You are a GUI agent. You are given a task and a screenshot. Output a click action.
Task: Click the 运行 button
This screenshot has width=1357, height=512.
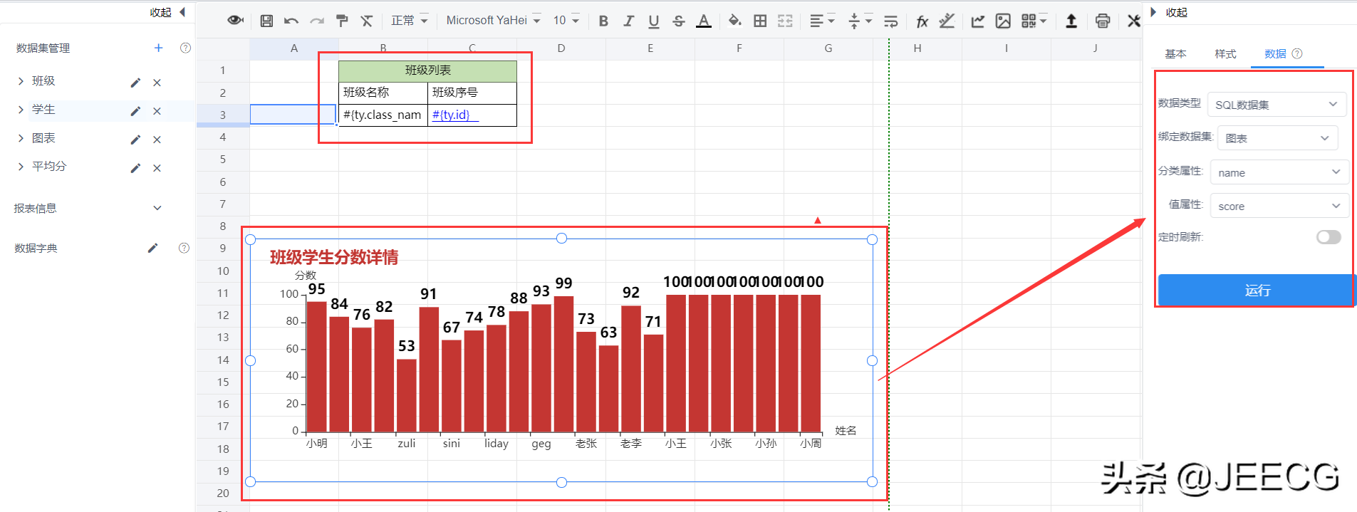coord(1257,290)
